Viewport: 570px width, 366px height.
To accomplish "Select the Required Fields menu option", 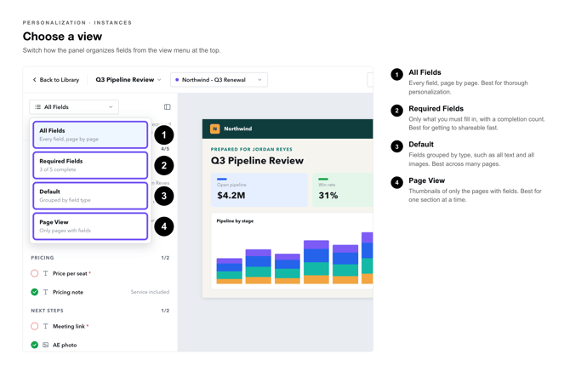I will click(90, 165).
